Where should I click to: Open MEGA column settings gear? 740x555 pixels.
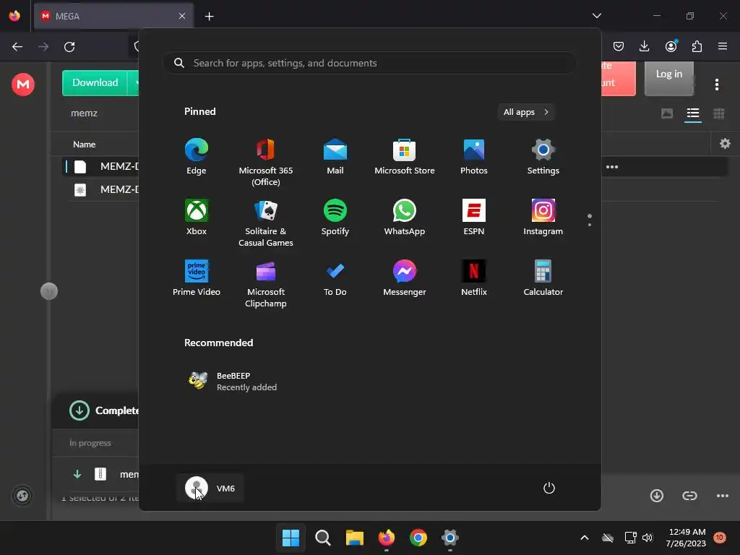(726, 144)
